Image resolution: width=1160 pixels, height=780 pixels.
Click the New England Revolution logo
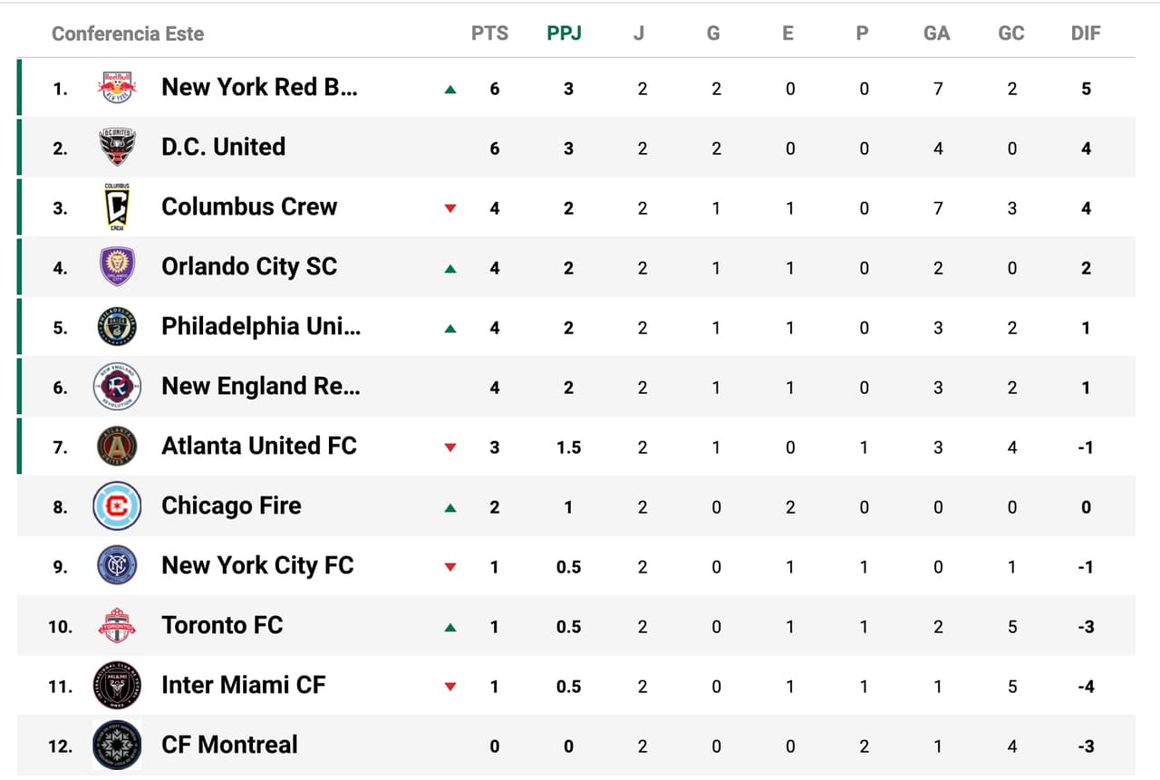click(117, 387)
